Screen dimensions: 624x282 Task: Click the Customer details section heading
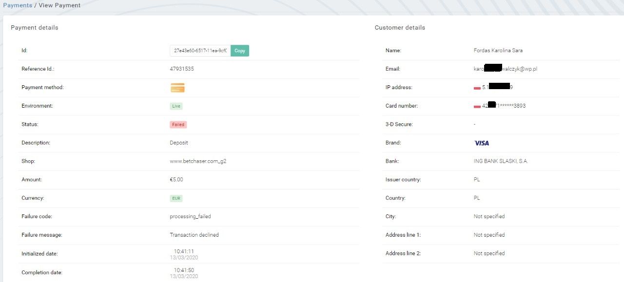(x=400, y=28)
